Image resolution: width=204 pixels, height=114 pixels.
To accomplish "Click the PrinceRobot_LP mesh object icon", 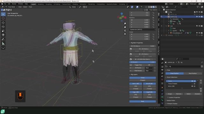I will (171, 33).
